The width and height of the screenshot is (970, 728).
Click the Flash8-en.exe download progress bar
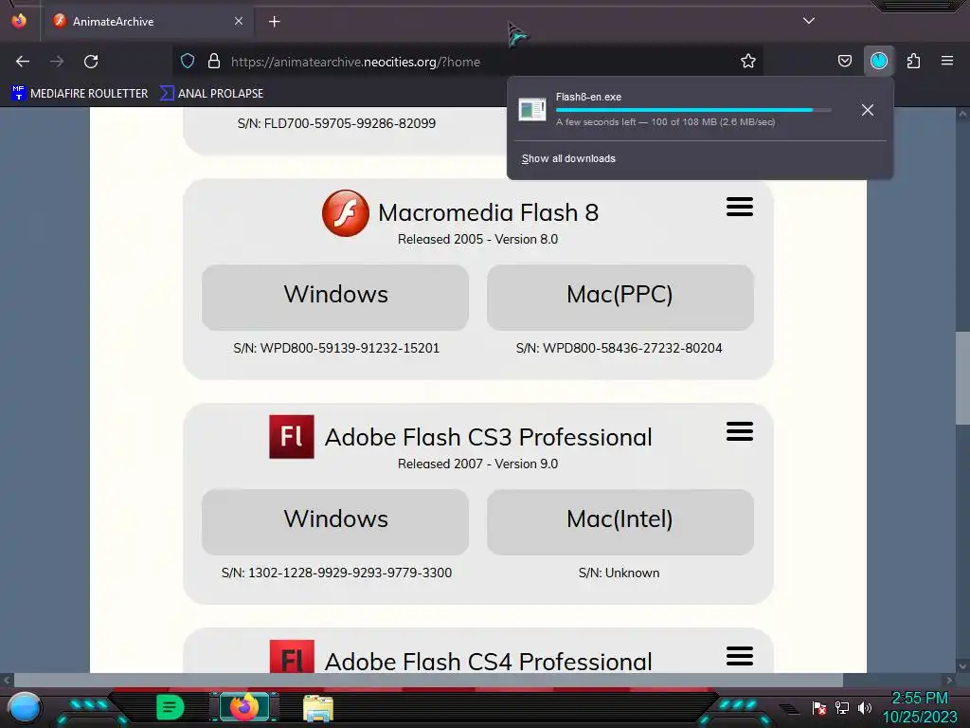coord(693,110)
